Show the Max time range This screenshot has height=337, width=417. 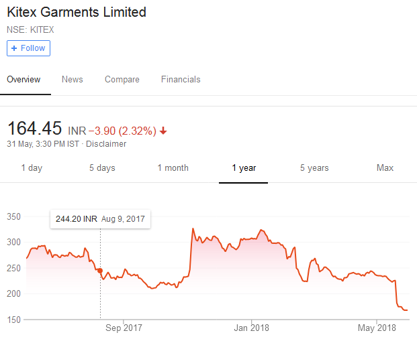click(x=385, y=168)
